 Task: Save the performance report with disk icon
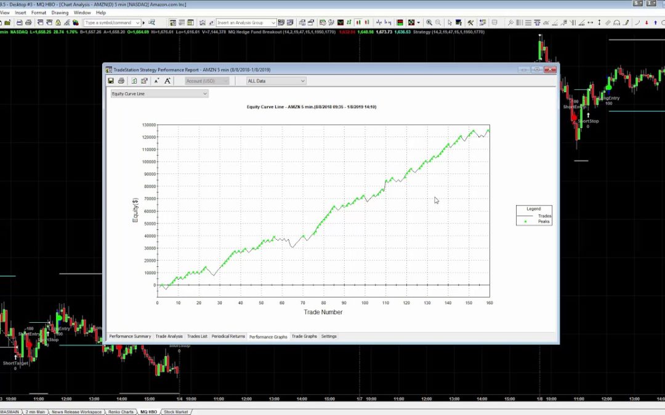tap(111, 81)
